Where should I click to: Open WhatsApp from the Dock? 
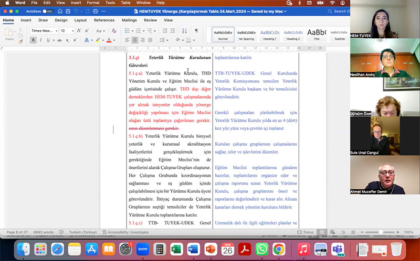(x=262, y=249)
